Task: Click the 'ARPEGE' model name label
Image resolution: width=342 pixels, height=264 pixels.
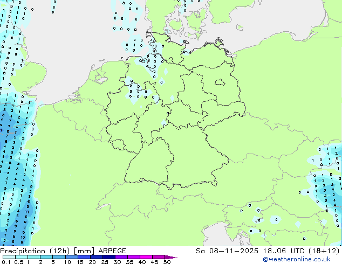Action: pyautogui.click(x=112, y=251)
